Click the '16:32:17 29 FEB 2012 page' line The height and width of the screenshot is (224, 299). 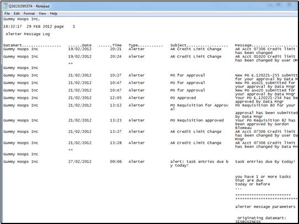click(33, 26)
